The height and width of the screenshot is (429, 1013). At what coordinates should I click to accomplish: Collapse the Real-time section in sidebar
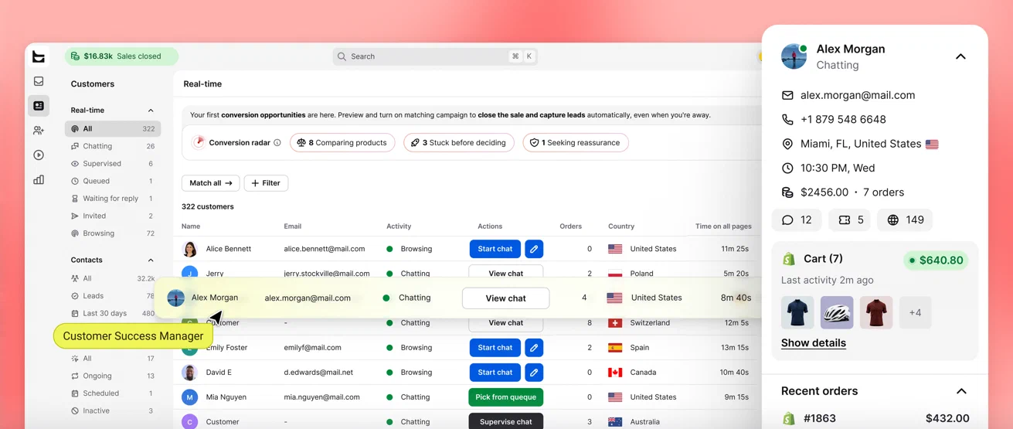coord(151,111)
